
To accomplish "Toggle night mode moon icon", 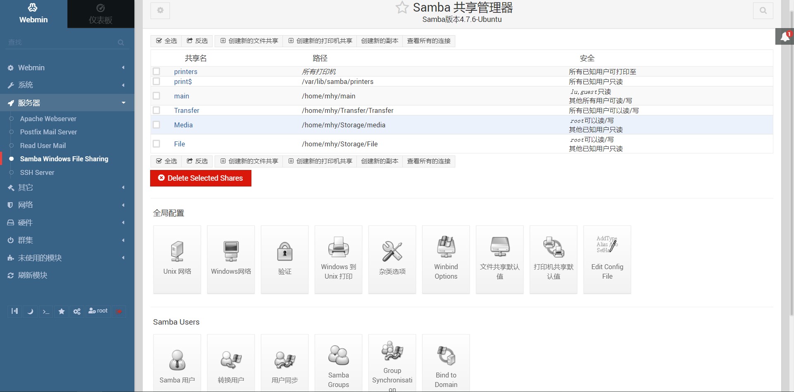I will tap(30, 311).
